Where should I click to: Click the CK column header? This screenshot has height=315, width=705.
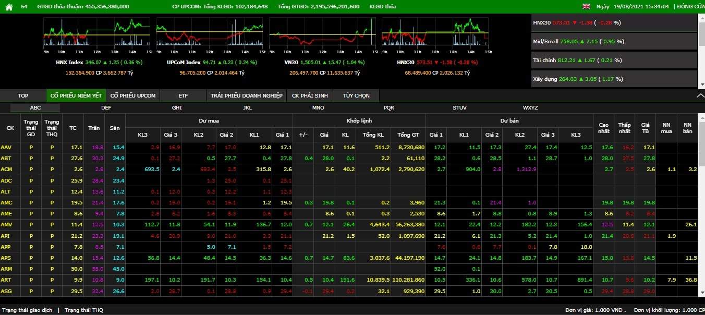(10, 128)
